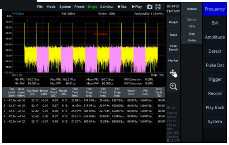
Task: Select pulse row 3 base level -64.47
Action: (x=21, y=111)
